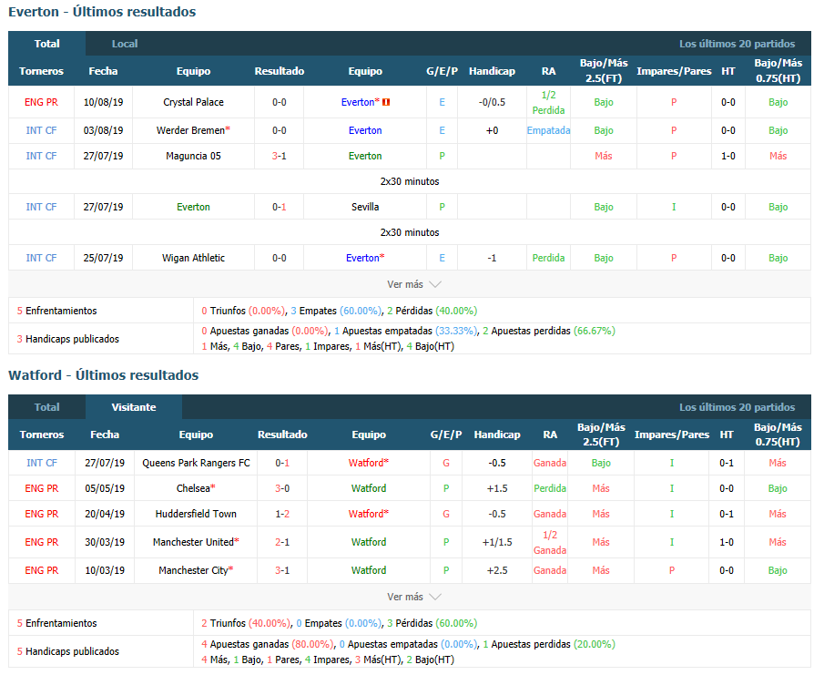The image size is (814, 675).
Task: Click the 0-1 result in the Sevilla row
Action: coord(280,207)
